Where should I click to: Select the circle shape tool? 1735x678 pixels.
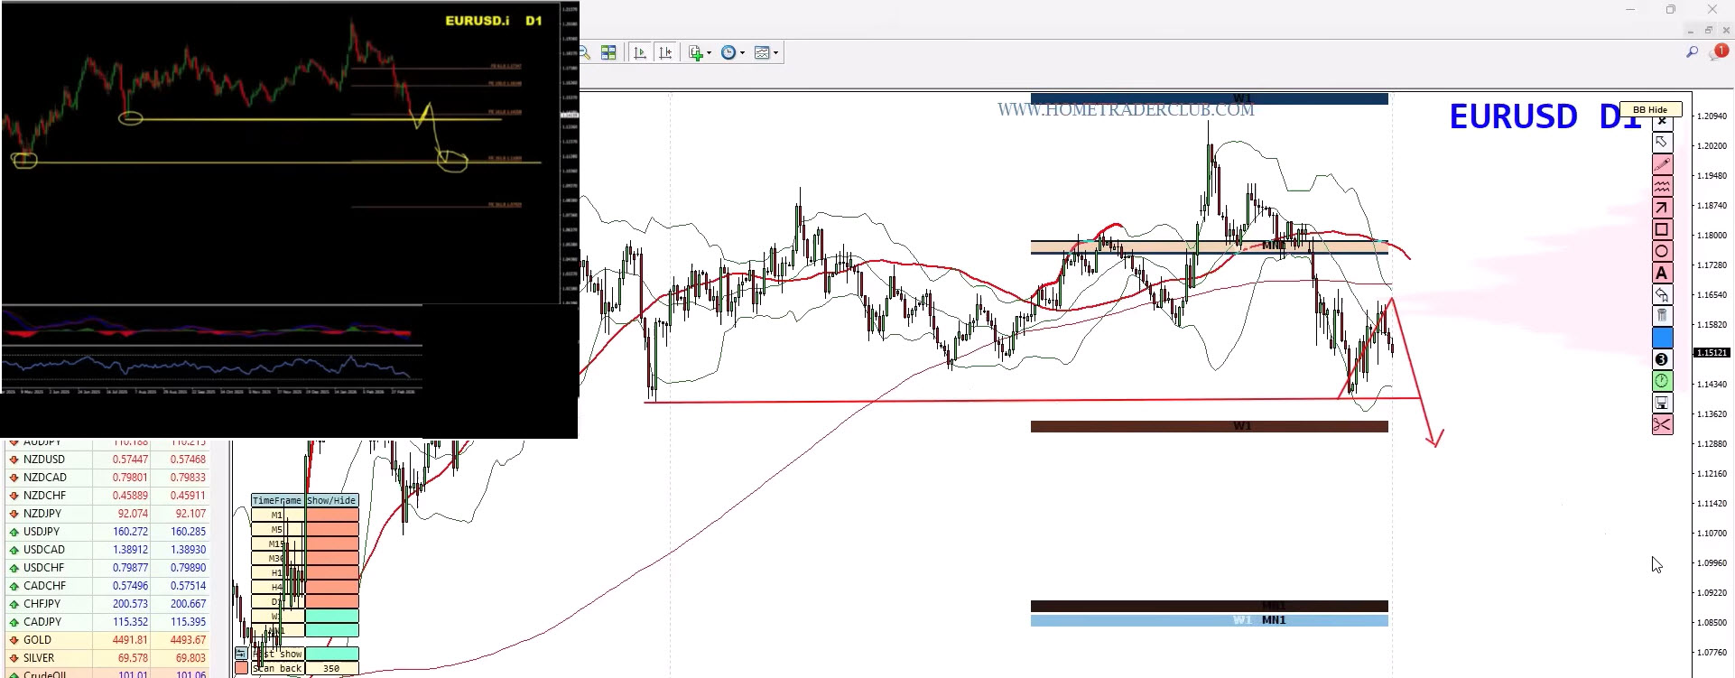(1662, 251)
